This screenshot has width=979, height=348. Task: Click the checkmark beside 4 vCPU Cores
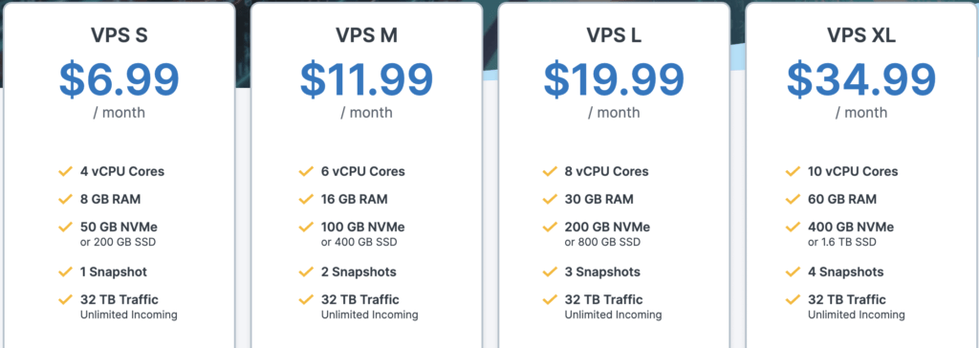pyautogui.click(x=66, y=171)
